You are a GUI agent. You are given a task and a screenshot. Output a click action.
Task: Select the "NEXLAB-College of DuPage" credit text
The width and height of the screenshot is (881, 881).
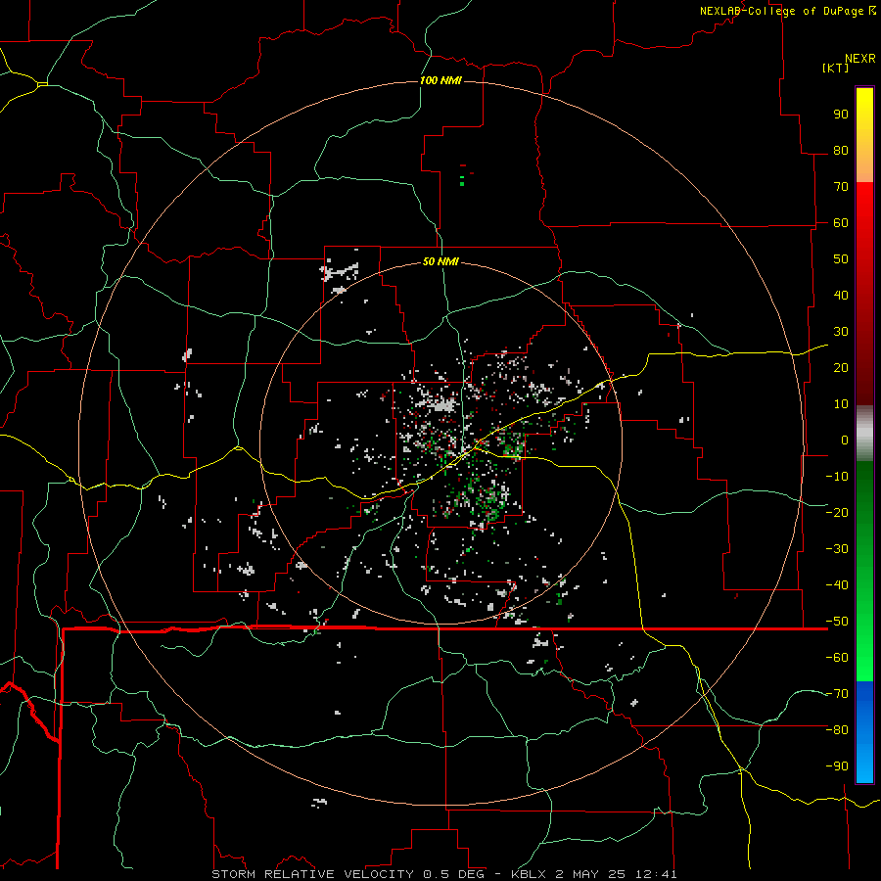coord(783,11)
